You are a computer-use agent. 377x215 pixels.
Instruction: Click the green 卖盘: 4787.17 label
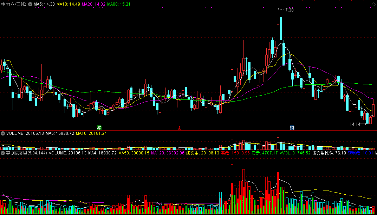click(265, 153)
